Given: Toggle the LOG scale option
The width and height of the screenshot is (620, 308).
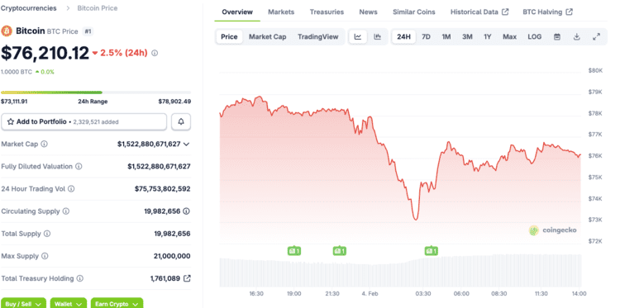Looking at the screenshot, I should [535, 36].
